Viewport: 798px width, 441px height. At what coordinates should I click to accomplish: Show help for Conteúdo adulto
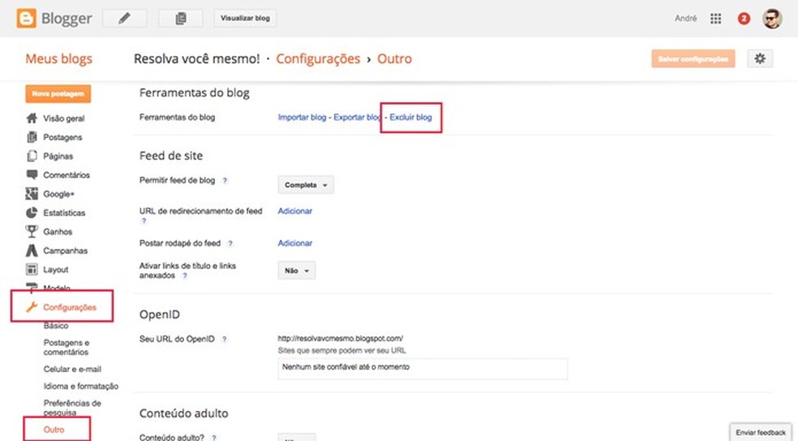[x=214, y=438]
